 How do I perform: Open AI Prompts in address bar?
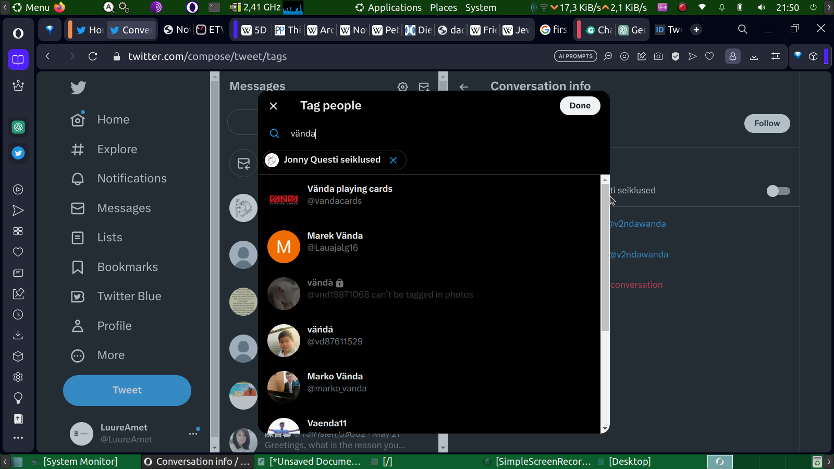pos(575,56)
